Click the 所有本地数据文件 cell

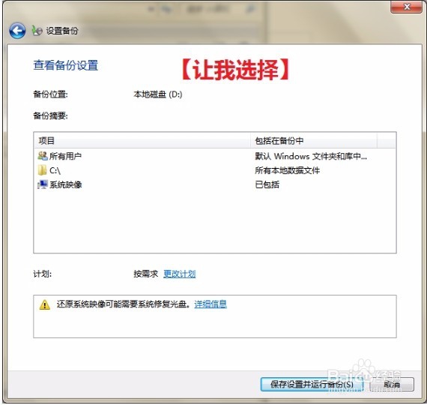coord(287,170)
